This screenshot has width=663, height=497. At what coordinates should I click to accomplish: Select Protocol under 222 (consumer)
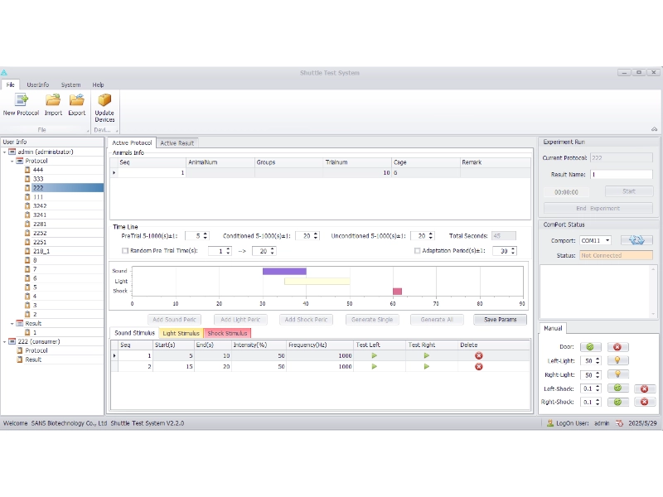pyautogui.click(x=36, y=350)
